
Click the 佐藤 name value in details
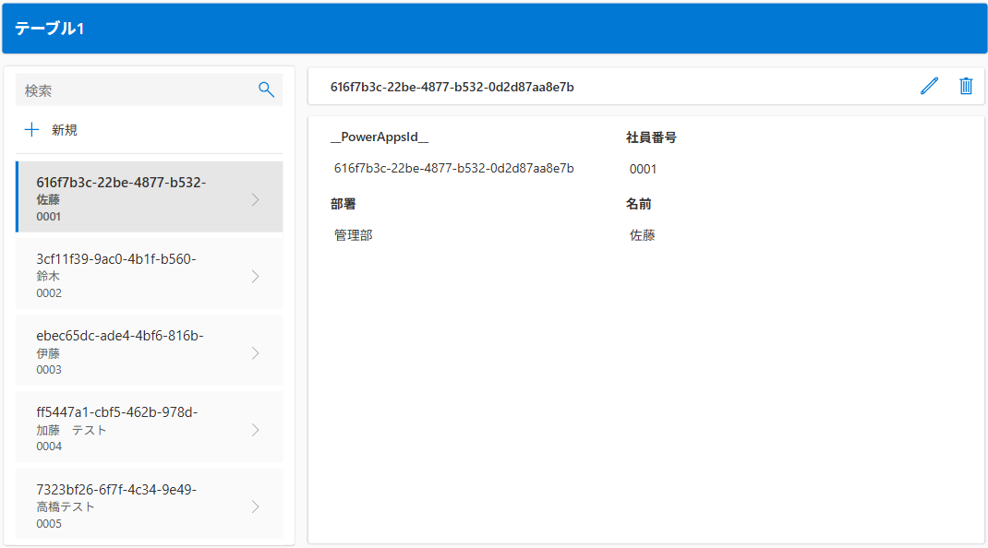pos(642,235)
